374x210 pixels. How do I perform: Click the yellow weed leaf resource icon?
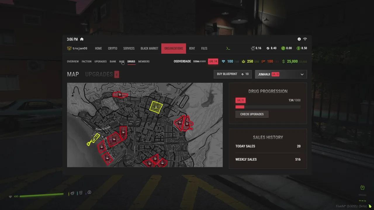click(x=243, y=62)
